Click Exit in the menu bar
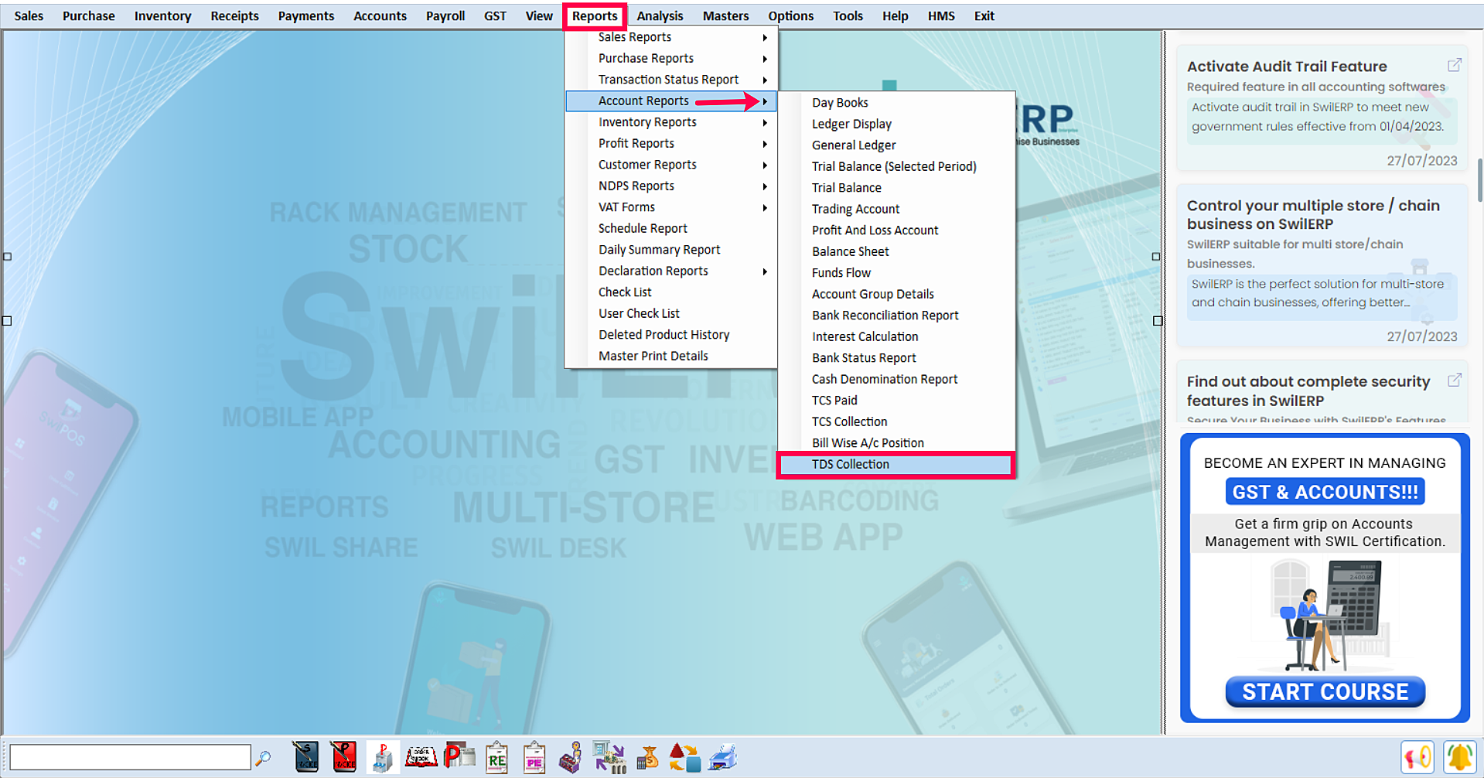 pyautogui.click(x=984, y=15)
